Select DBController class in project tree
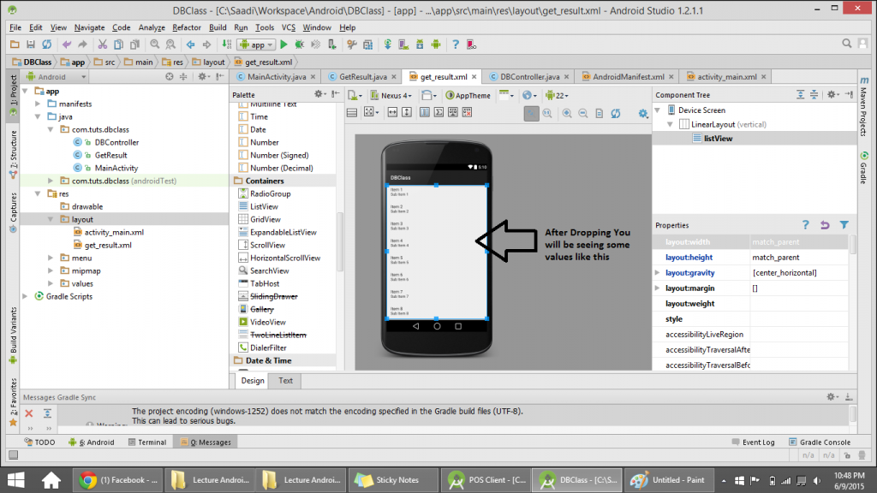This screenshot has width=877, height=493. tap(116, 143)
